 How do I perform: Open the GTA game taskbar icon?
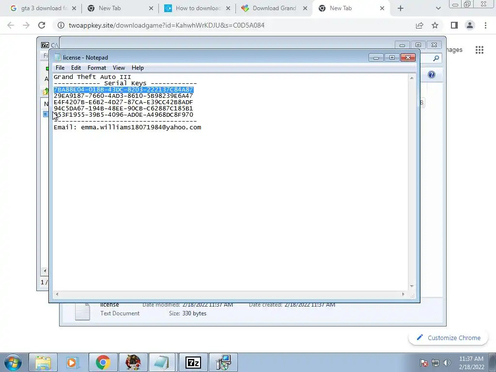[x=133, y=362]
